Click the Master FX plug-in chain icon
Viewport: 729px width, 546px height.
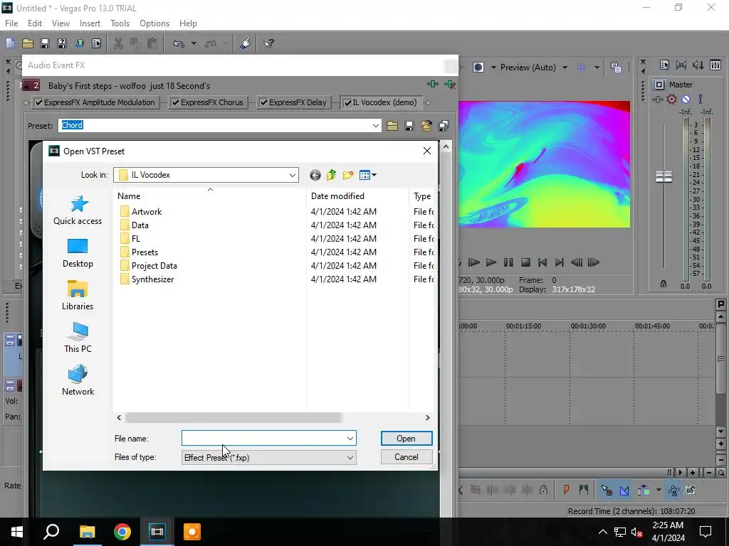tap(657, 99)
